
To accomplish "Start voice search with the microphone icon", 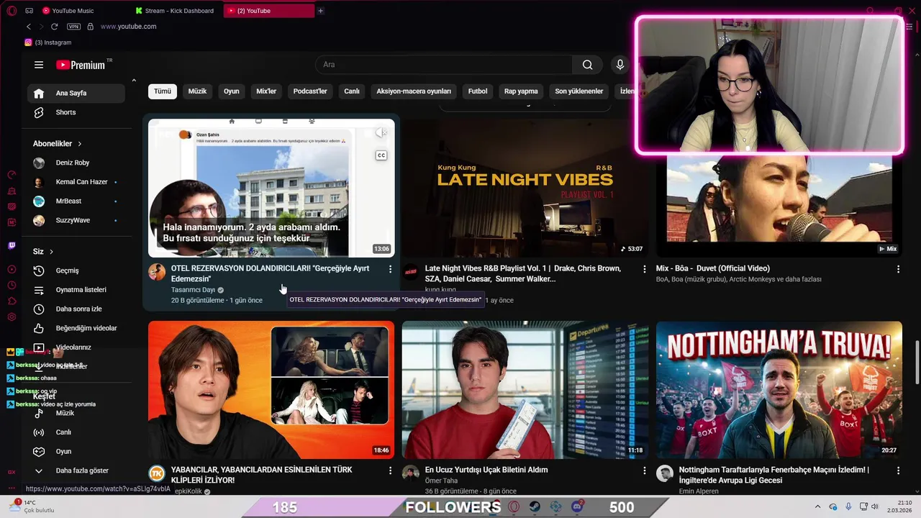I will click(x=620, y=65).
